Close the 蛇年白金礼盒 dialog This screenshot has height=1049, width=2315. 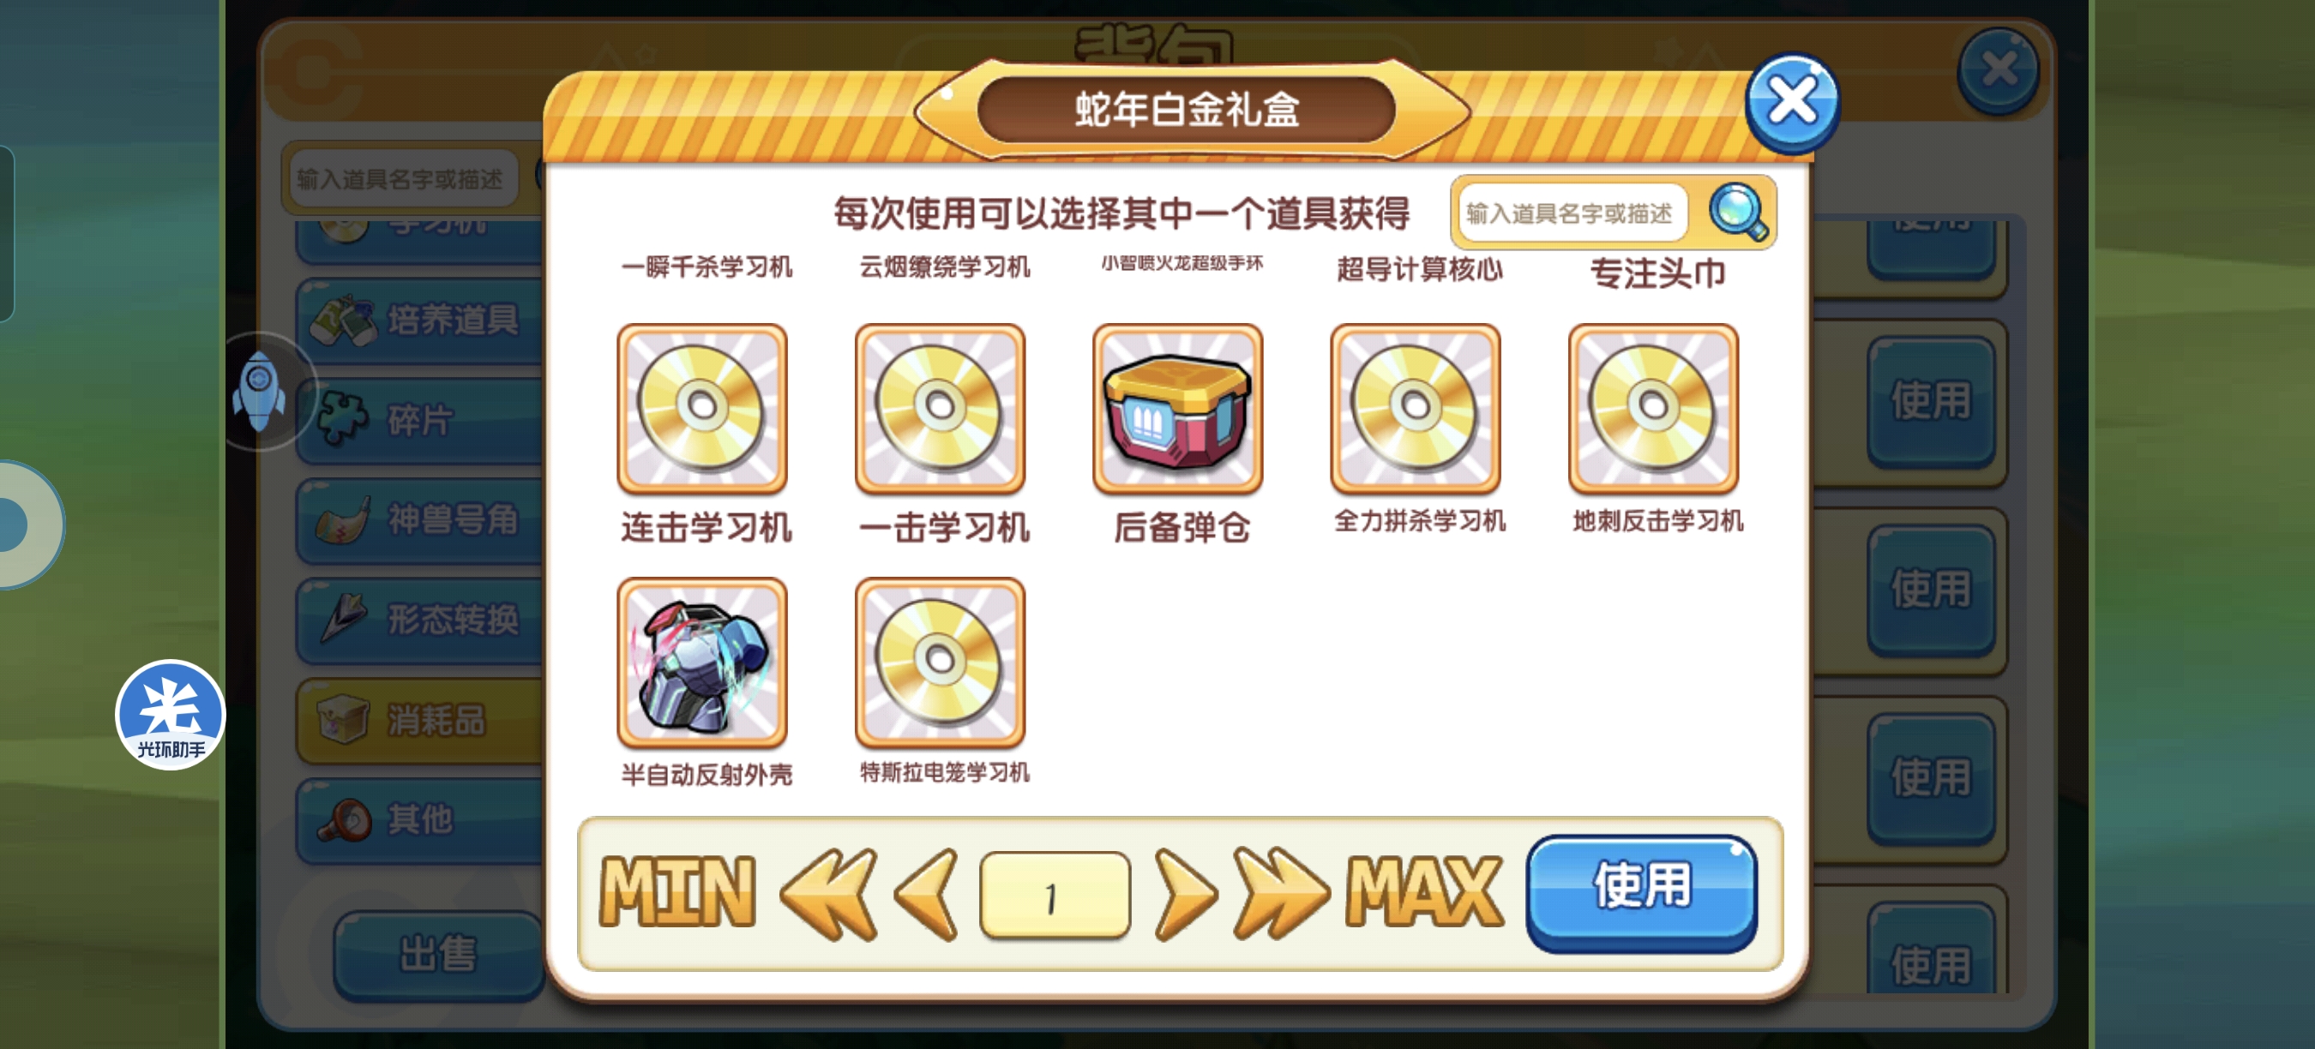pos(1792,102)
